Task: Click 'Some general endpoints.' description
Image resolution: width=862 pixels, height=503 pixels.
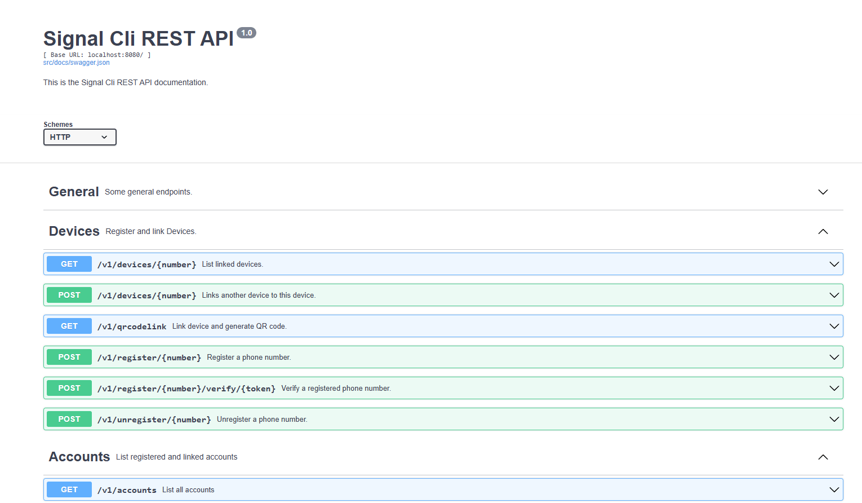Action: (149, 192)
